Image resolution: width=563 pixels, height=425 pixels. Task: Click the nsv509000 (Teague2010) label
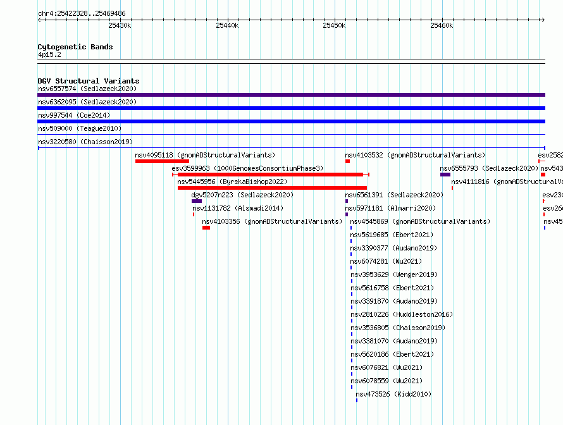(x=80, y=128)
